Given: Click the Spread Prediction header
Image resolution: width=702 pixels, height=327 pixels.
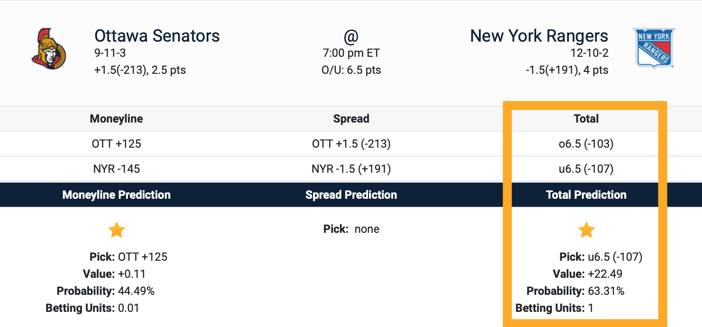Looking at the screenshot, I should [x=351, y=195].
